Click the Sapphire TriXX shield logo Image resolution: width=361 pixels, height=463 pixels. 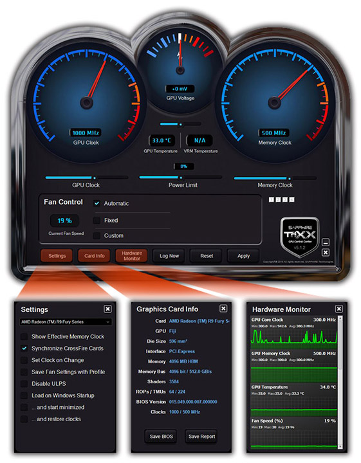(300, 237)
